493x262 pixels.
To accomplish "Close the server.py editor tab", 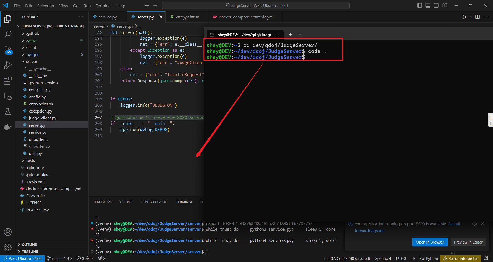I will tap(161, 17).
